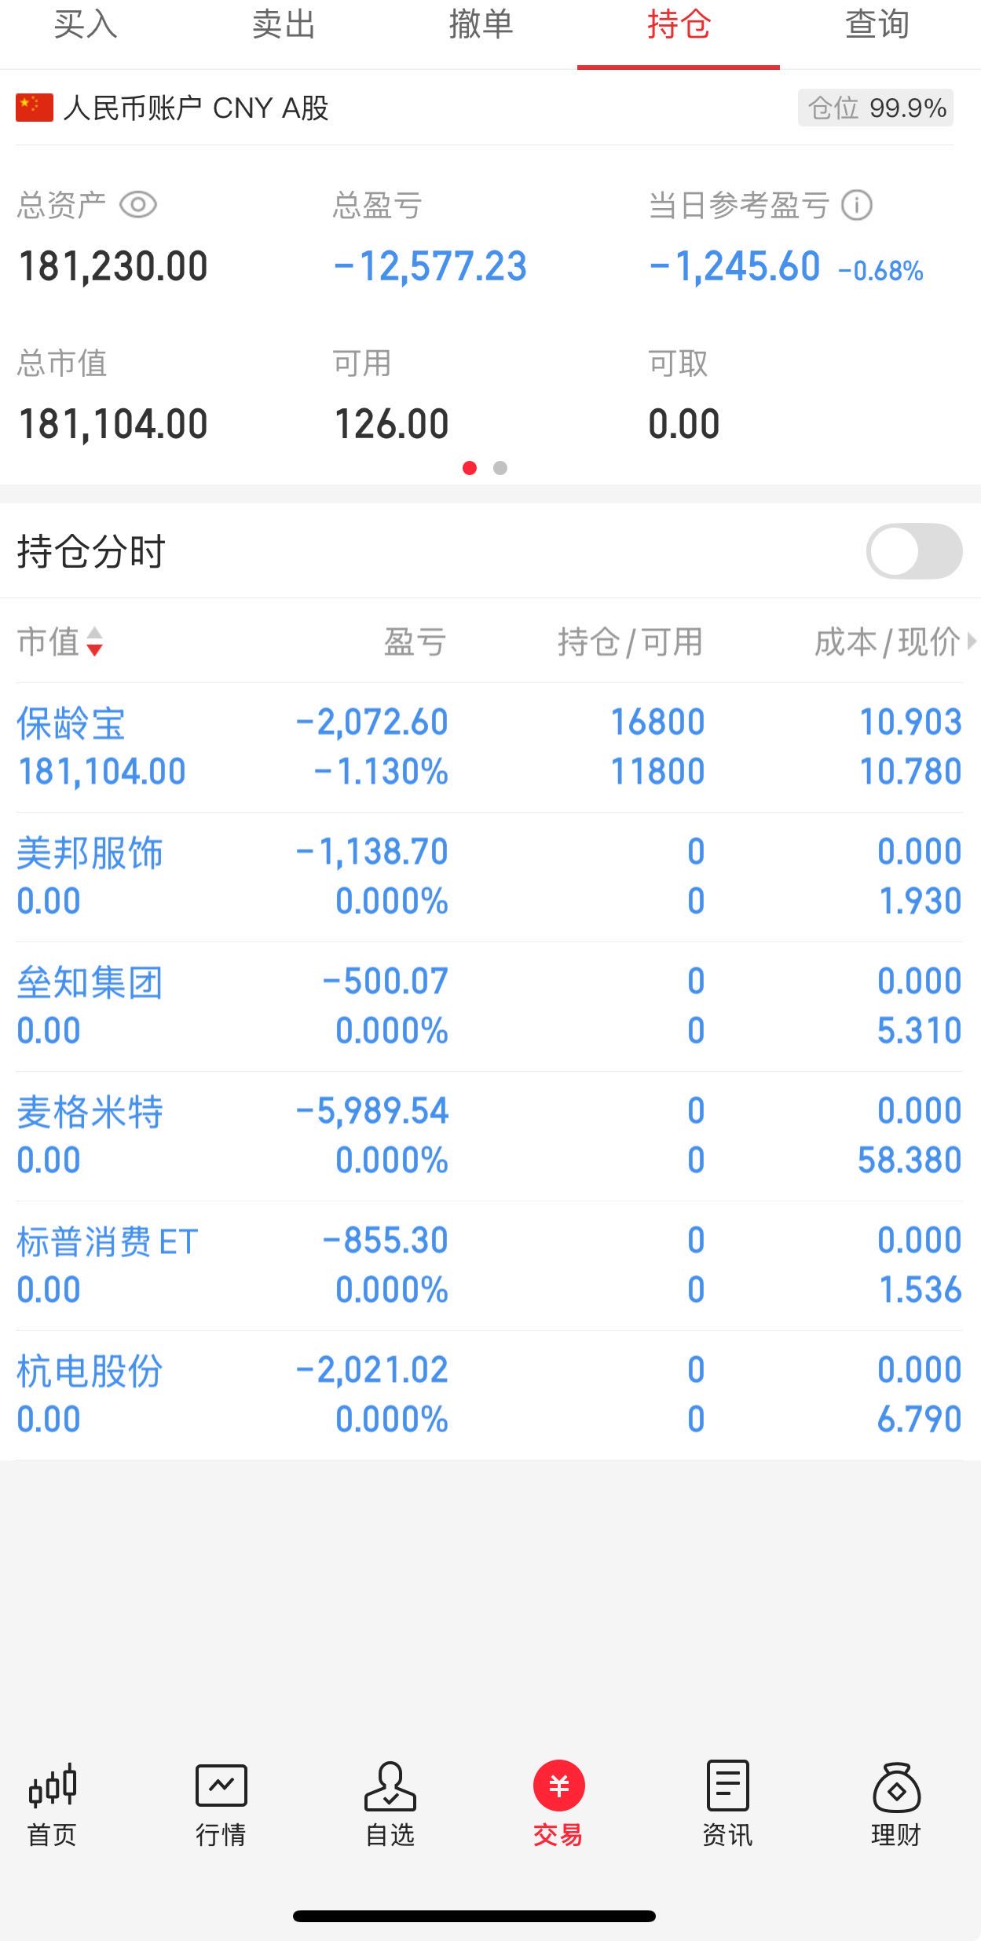Tap the China flag account icon
The image size is (981, 1941).
coord(35,108)
